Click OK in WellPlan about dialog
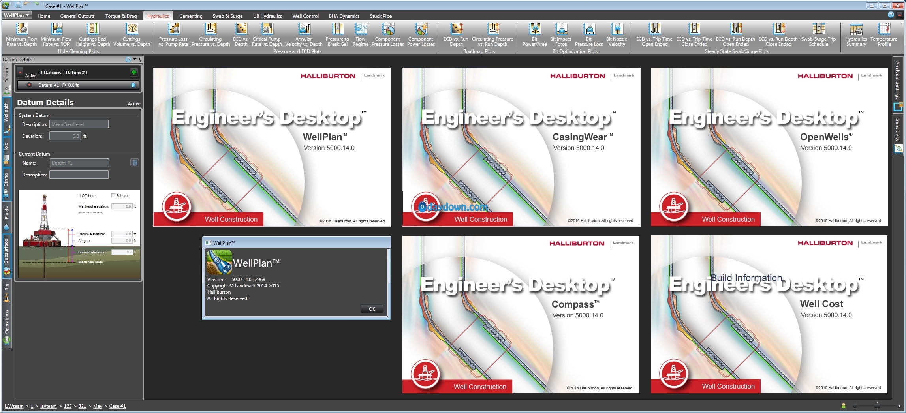This screenshot has width=906, height=413. pos(372,309)
